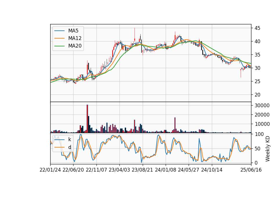Click the Weekly KD axis label

[x=267, y=149]
